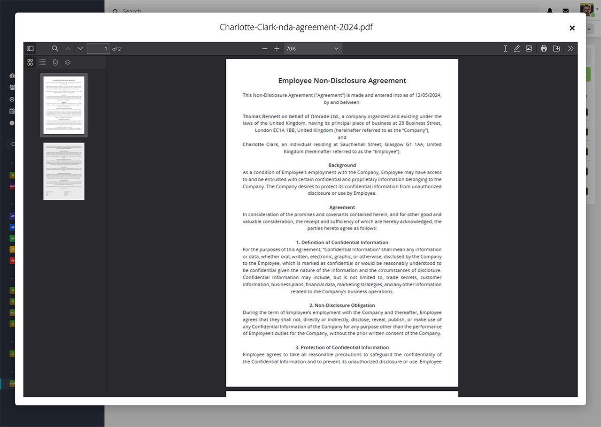Click the 'Agreement' section heading
601x427 pixels.
coord(342,207)
